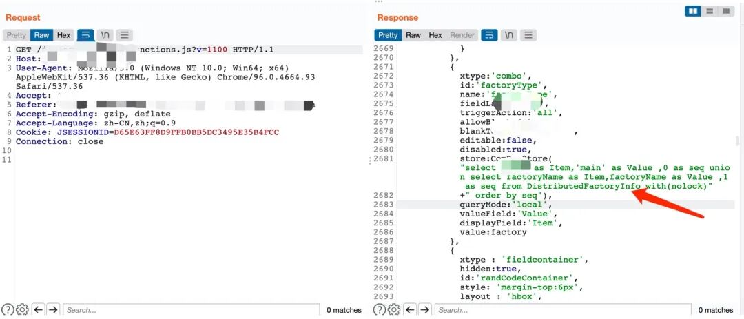Click the line layout : 'hbox'

(499, 297)
